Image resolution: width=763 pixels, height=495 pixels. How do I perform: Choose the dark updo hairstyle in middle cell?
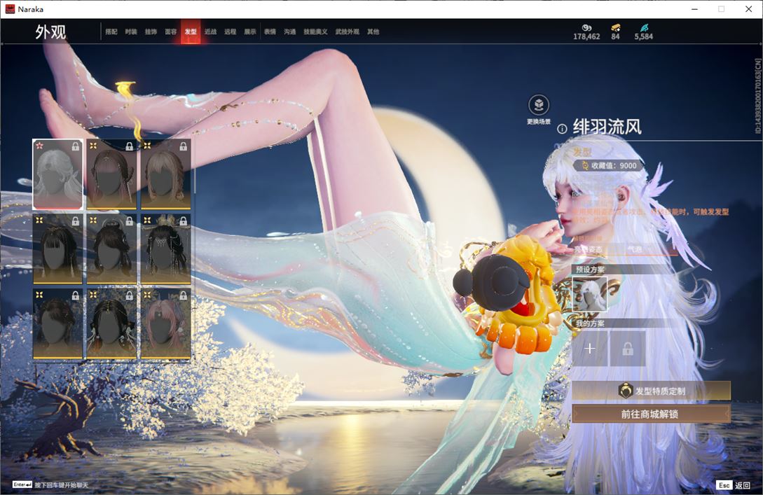click(x=111, y=249)
